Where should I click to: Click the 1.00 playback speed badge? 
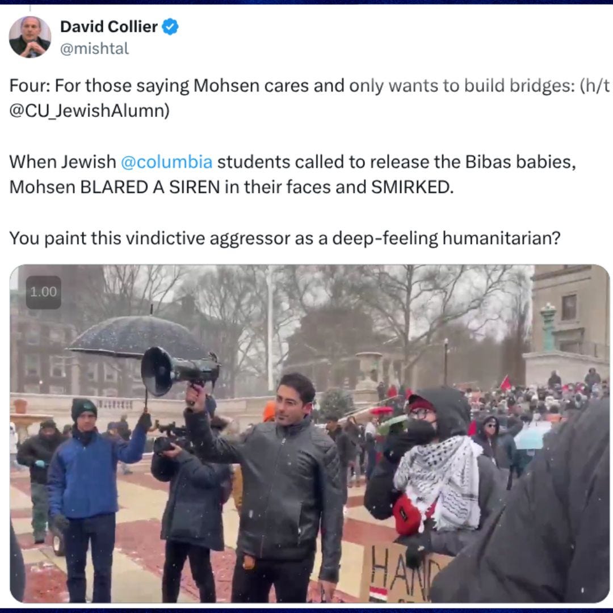43,292
